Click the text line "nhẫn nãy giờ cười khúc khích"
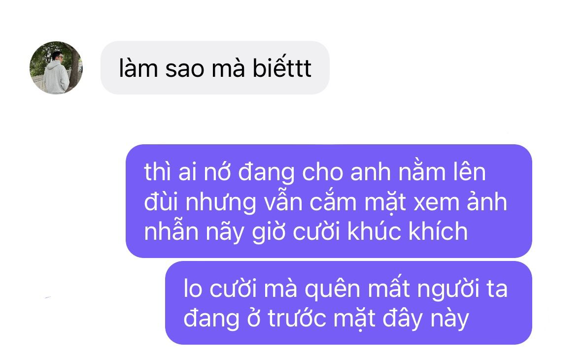This screenshot has width=583, height=356. point(306,232)
